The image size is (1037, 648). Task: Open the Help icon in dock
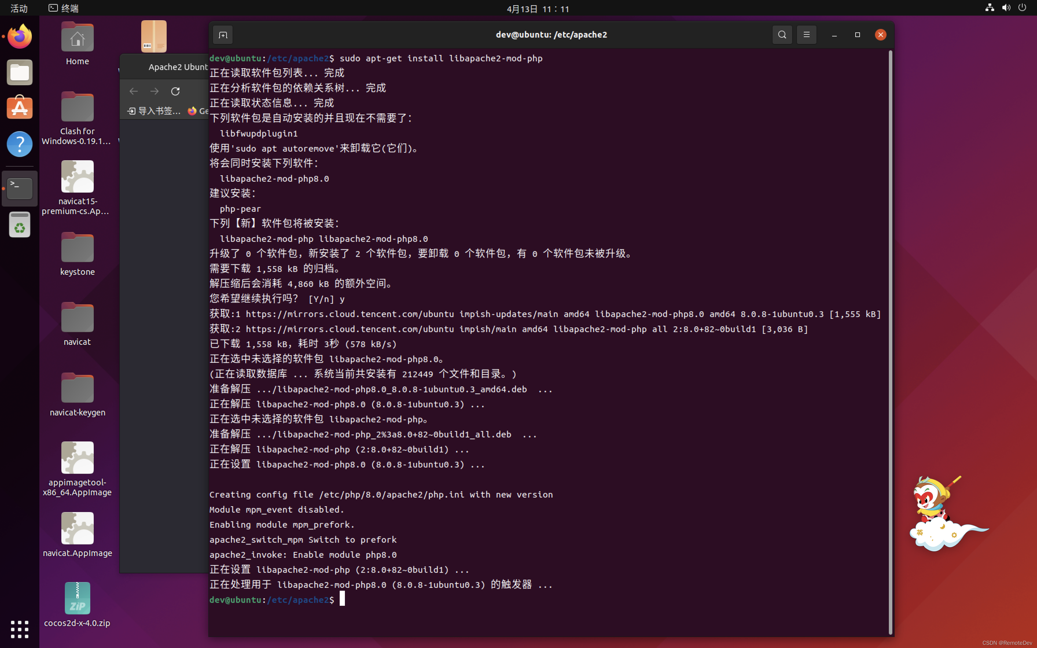pos(20,144)
